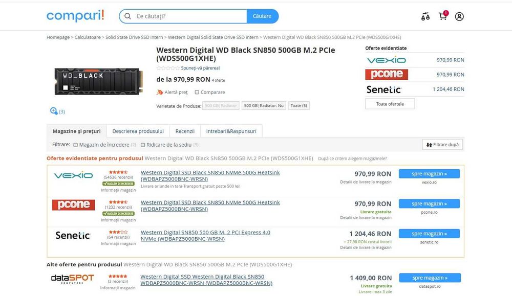
Task: Enable the Magazin de încredere filter
Action: point(75,145)
